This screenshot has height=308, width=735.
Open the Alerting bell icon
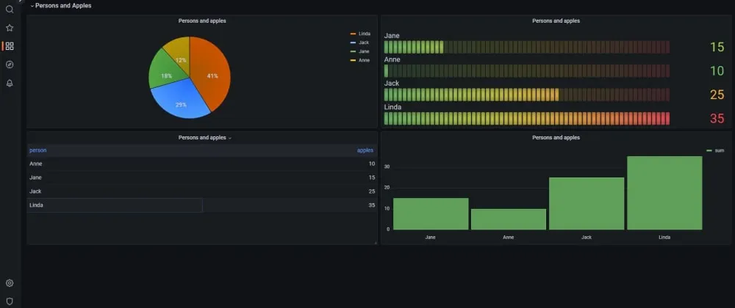[x=10, y=83]
